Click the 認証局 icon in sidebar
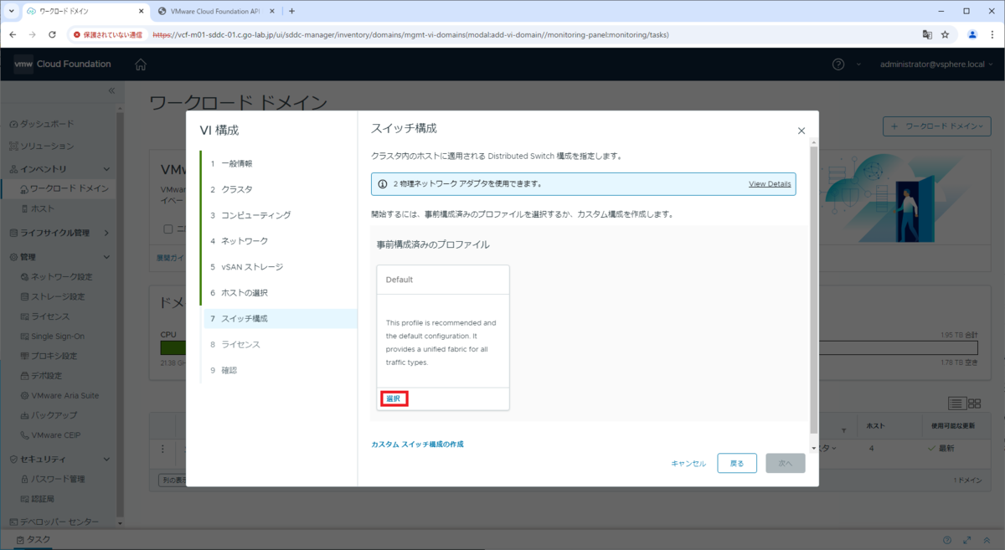 click(x=24, y=499)
